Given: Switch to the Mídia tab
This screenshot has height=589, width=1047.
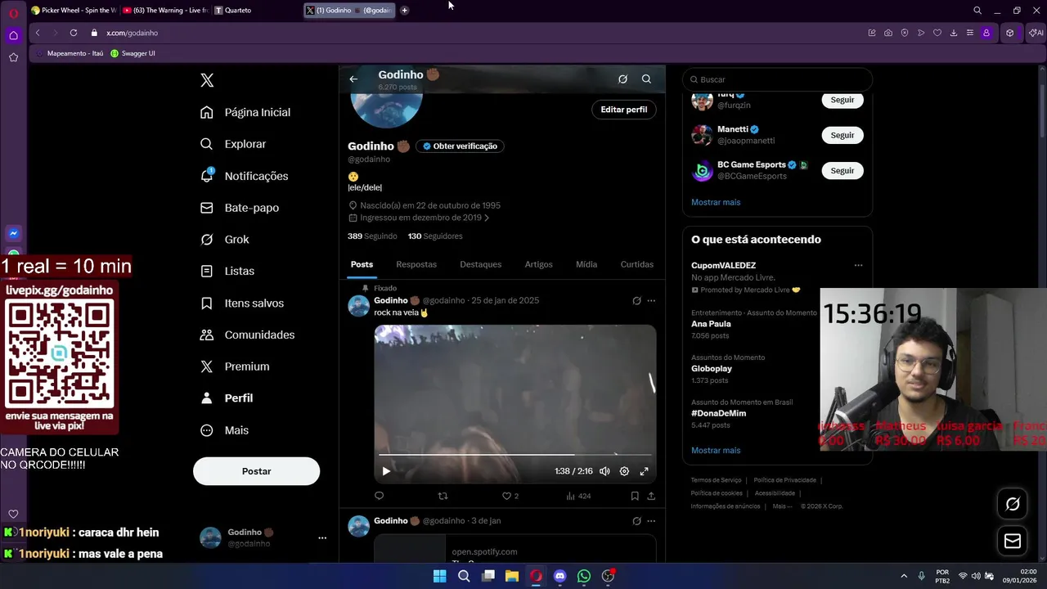Looking at the screenshot, I should tap(586, 264).
